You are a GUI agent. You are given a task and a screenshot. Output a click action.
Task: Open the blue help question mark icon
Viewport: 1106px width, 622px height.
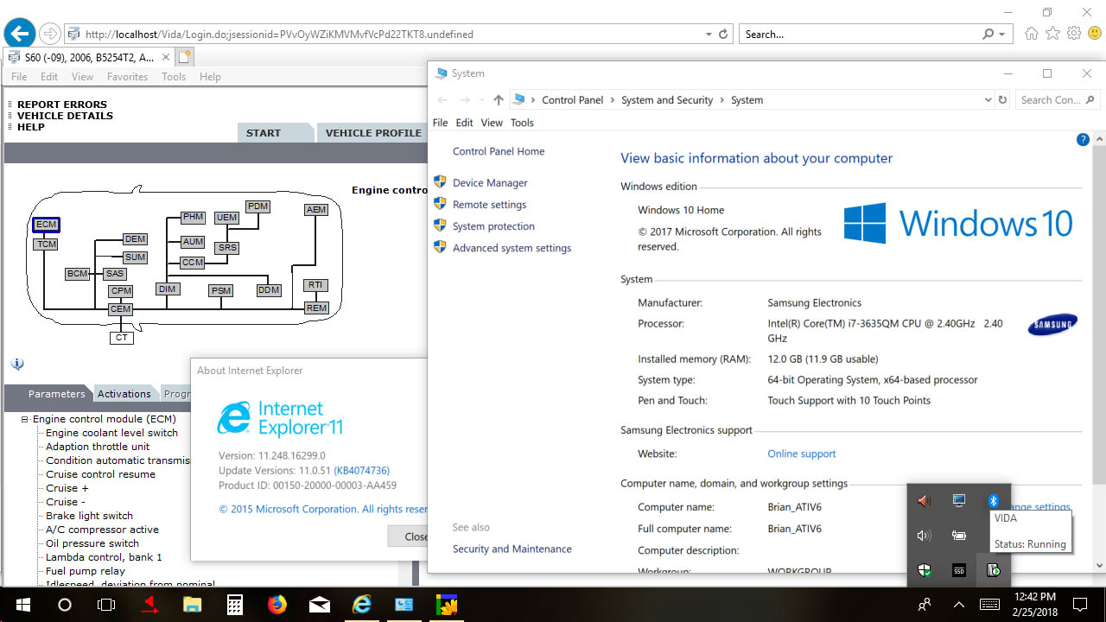1083,140
